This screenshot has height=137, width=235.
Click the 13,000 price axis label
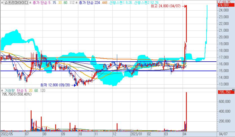tap(224, 84)
